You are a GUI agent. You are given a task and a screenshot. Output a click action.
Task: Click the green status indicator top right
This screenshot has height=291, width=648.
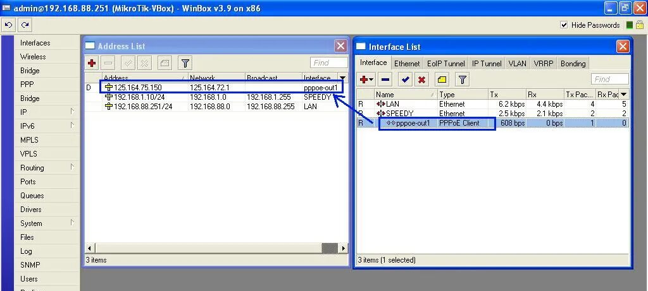pos(630,25)
